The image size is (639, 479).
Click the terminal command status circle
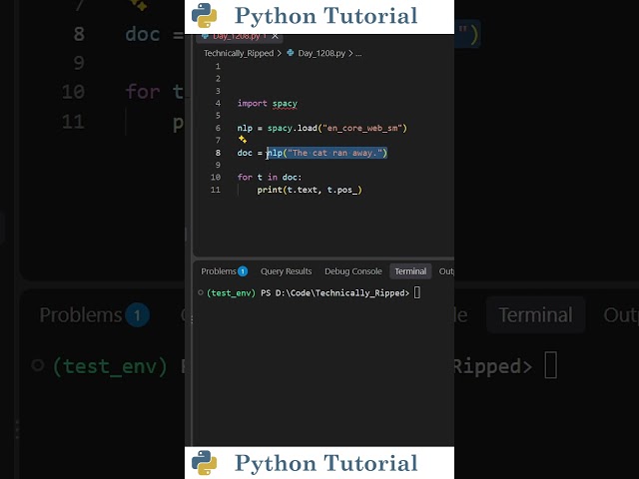click(201, 292)
